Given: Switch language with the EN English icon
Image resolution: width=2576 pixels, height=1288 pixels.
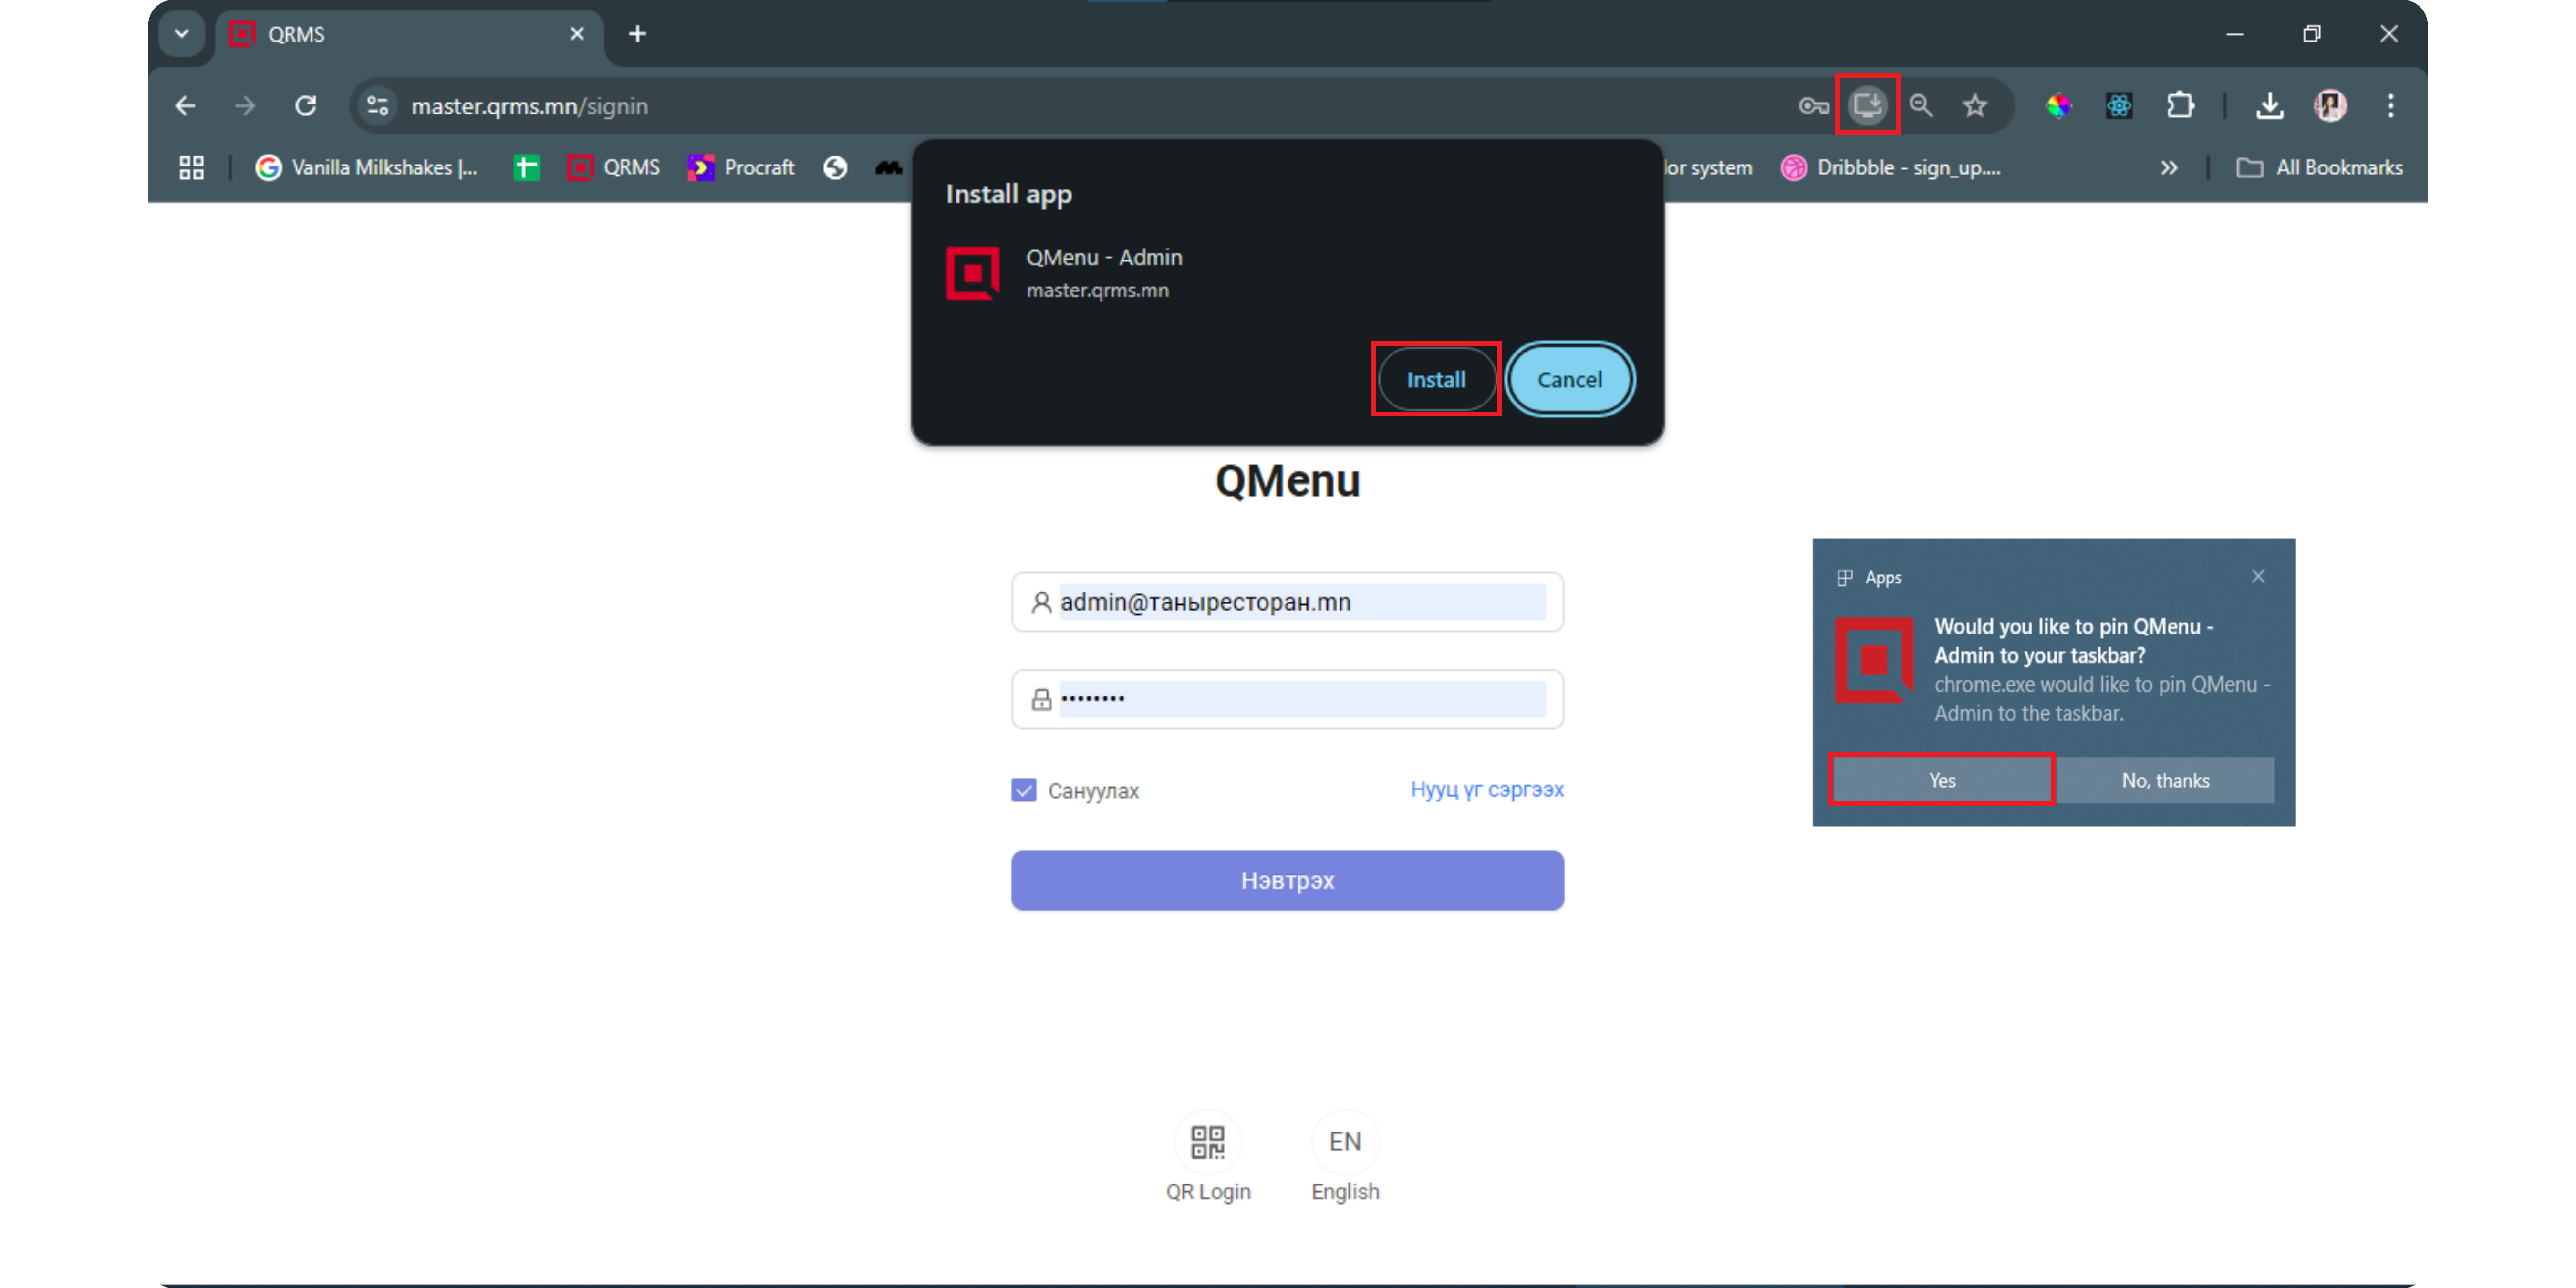Looking at the screenshot, I should [x=1344, y=1142].
